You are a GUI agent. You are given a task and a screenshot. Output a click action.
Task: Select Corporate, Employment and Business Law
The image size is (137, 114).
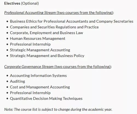pos(46,33)
